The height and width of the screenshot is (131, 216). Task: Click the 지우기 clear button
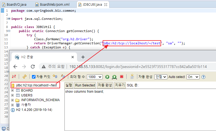point(120,85)
